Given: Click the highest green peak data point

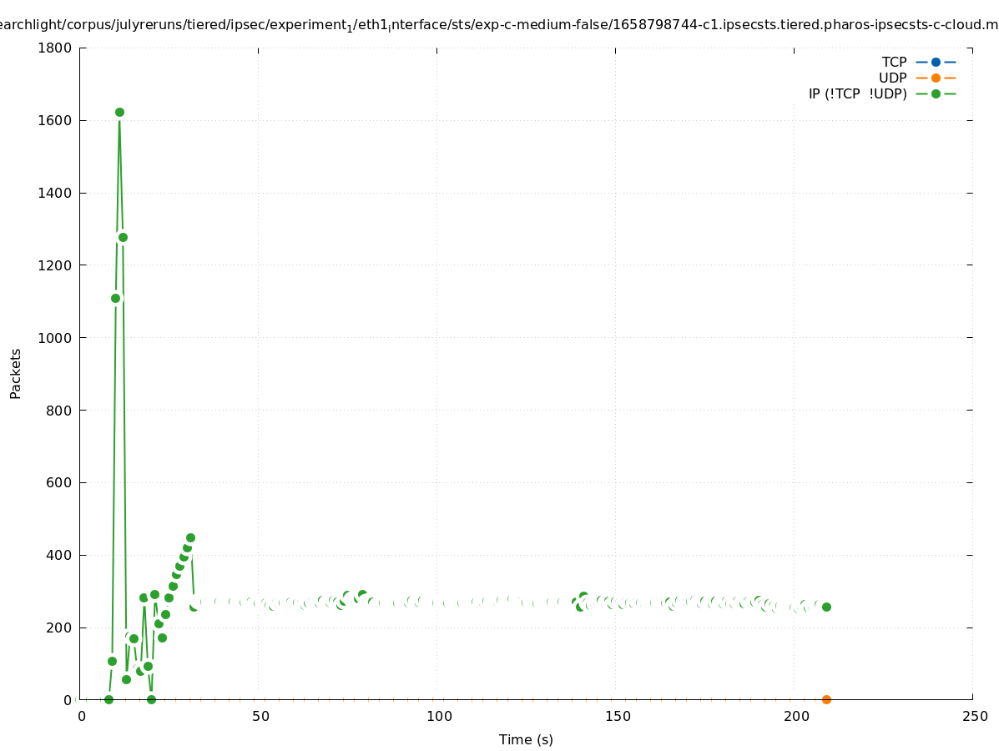Looking at the screenshot, I should click(119, 112).
